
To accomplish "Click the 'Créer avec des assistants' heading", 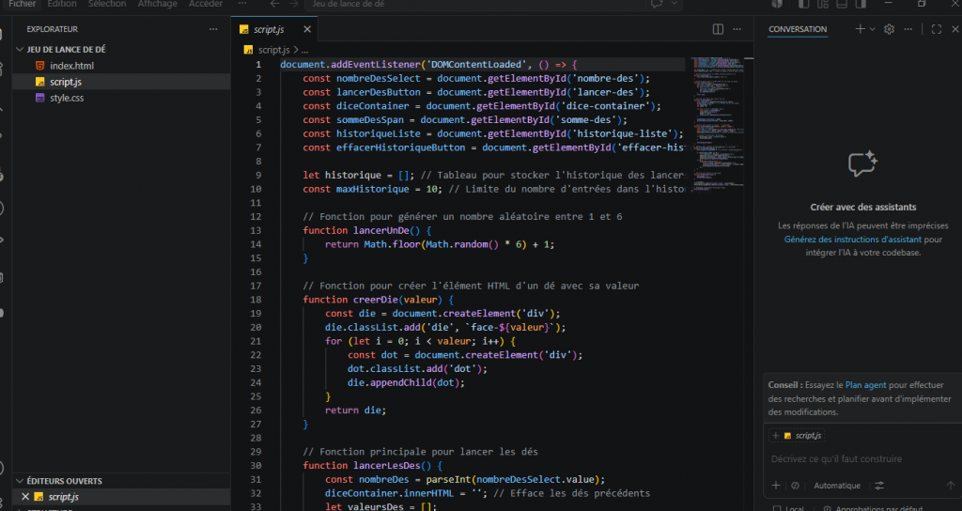I will tap(862, 208).
